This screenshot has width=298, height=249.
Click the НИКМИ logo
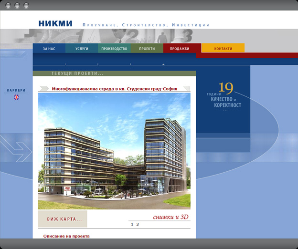(x=55, y=23)
